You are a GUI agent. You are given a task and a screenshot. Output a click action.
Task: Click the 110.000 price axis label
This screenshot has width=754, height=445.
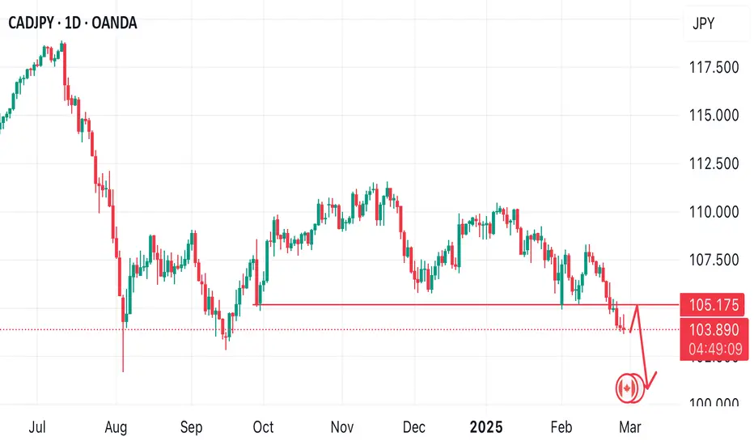pyautogui.click(x=714, y=212)
